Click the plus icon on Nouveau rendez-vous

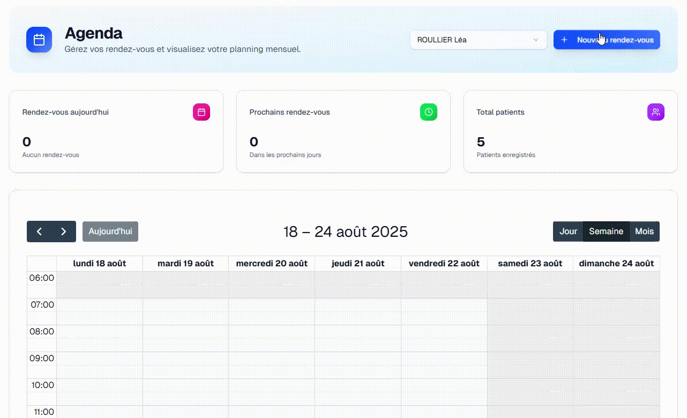[x=564, y=40]
